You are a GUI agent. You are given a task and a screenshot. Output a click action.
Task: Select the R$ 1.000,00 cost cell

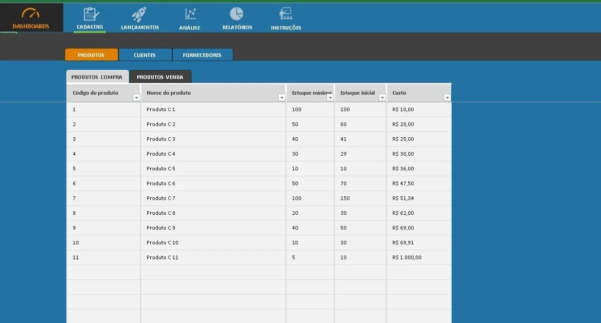pyautogui.click(x=419, y=257)
